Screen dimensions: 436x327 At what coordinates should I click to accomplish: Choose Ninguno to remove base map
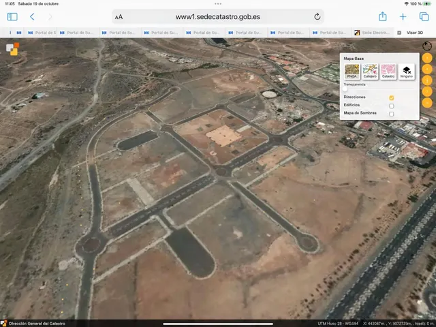click(x=407, y=71)
